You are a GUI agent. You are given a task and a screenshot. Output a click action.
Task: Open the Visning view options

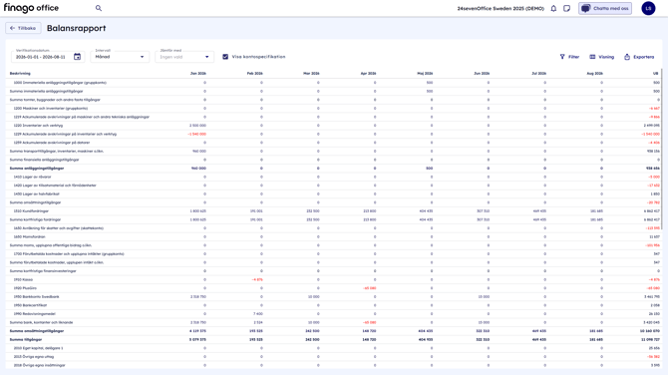(x=601, y=57)
